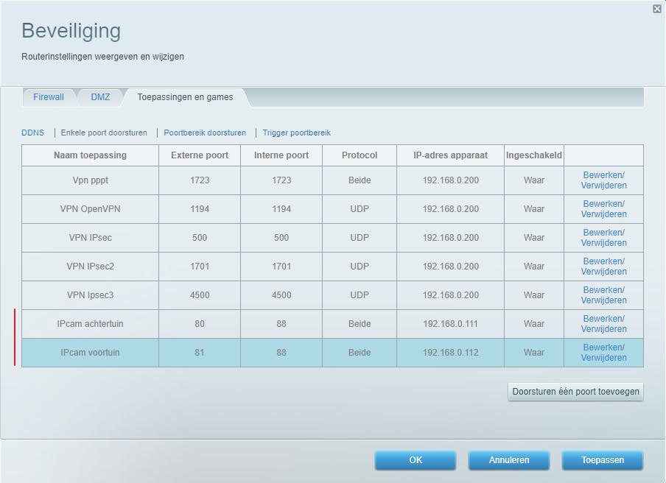Select Enkele poort doorsturen sub-tab
The width and height of the screenshot is (666, 483).
point(104,133)
